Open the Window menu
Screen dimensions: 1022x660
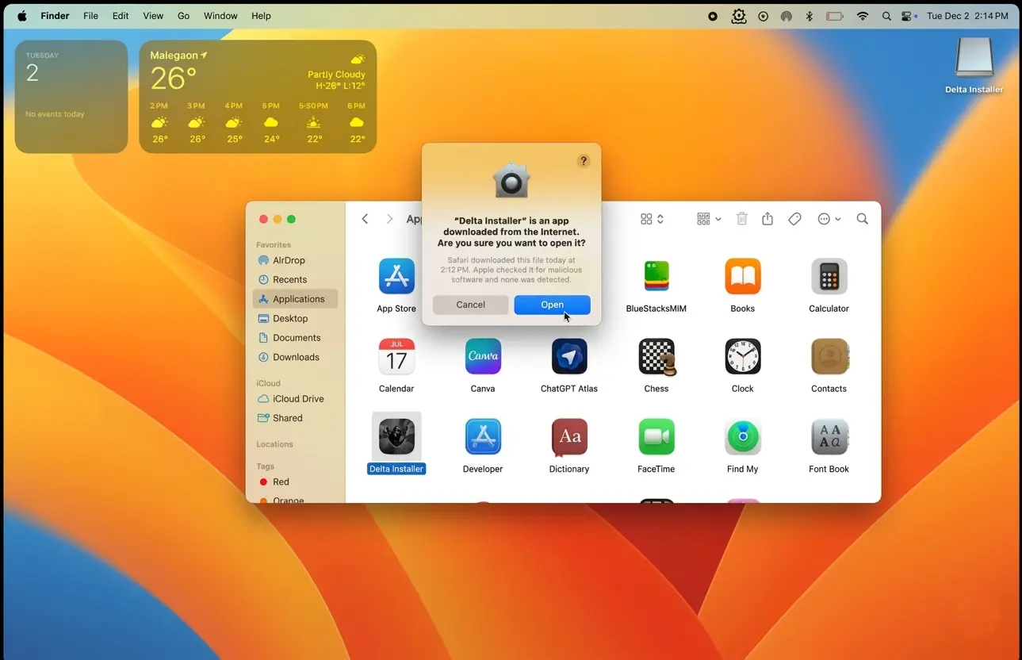coord(220,16)
